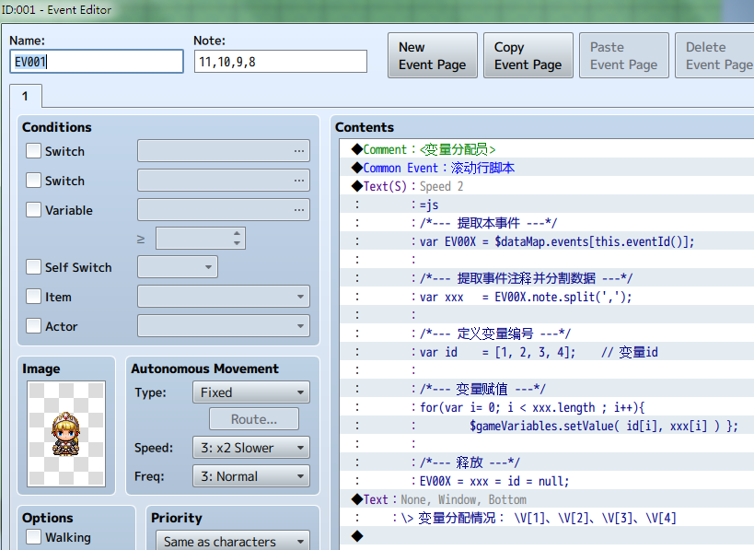Expand the Item condition dropdown

coord(224,297)
